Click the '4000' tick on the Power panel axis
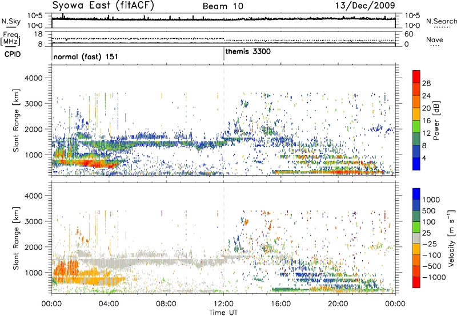Viewport: 457px width, 316px height. (x=33, y=78)
